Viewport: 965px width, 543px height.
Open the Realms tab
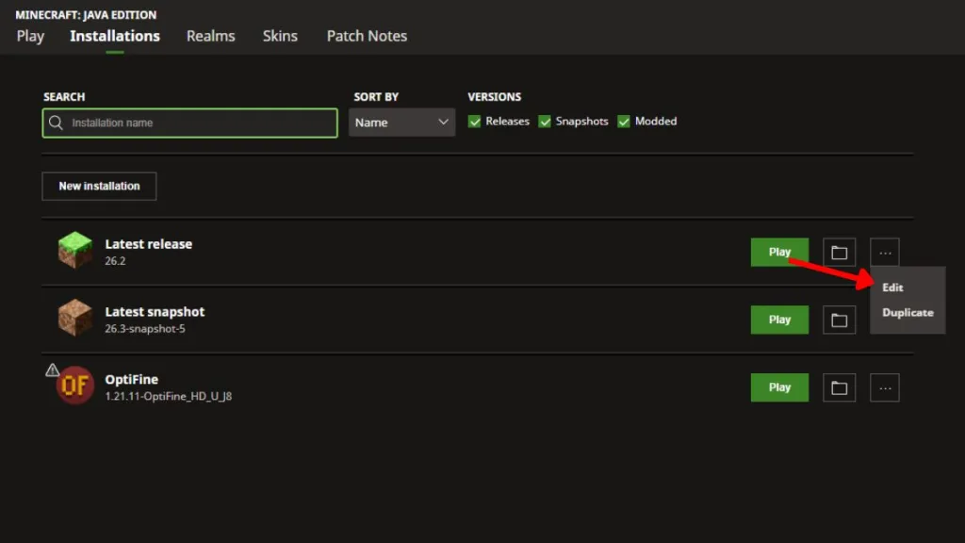pos(210,36)
